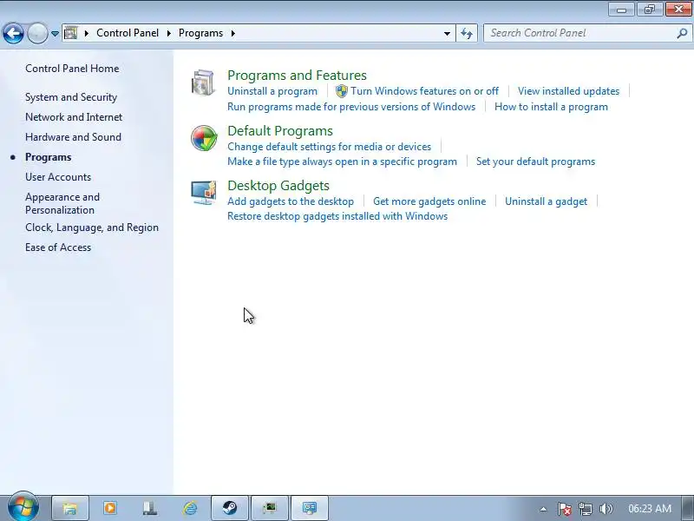
Task: Click the Default Programs icon
Action: tap(204, 138)
